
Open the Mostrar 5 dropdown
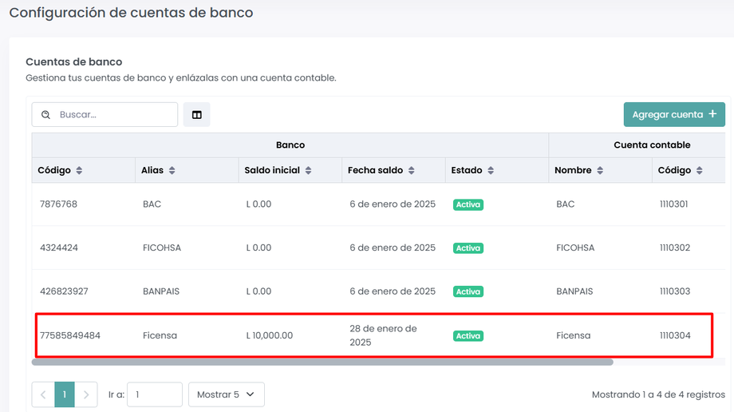[226, 394]
